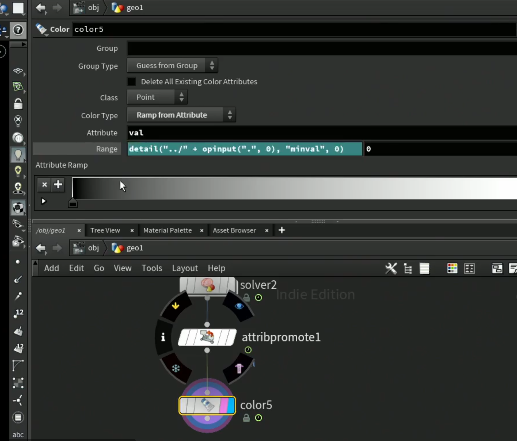Switch to tree list view icon
517x441 pixels.
click(408, 269)
